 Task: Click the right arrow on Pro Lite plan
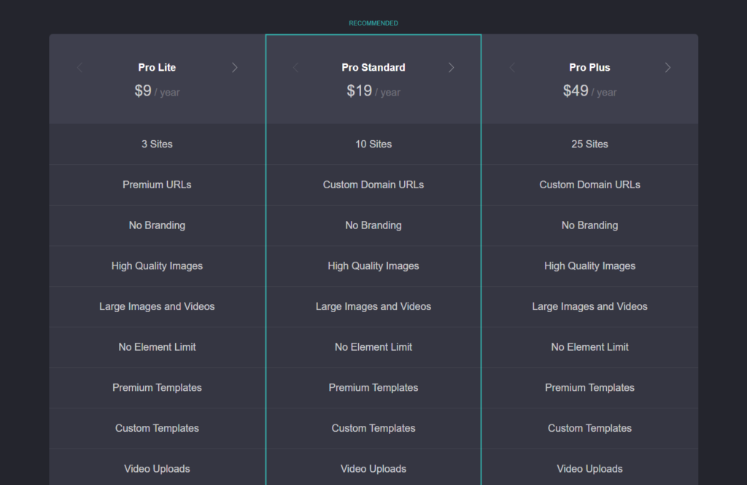(235, 67)
